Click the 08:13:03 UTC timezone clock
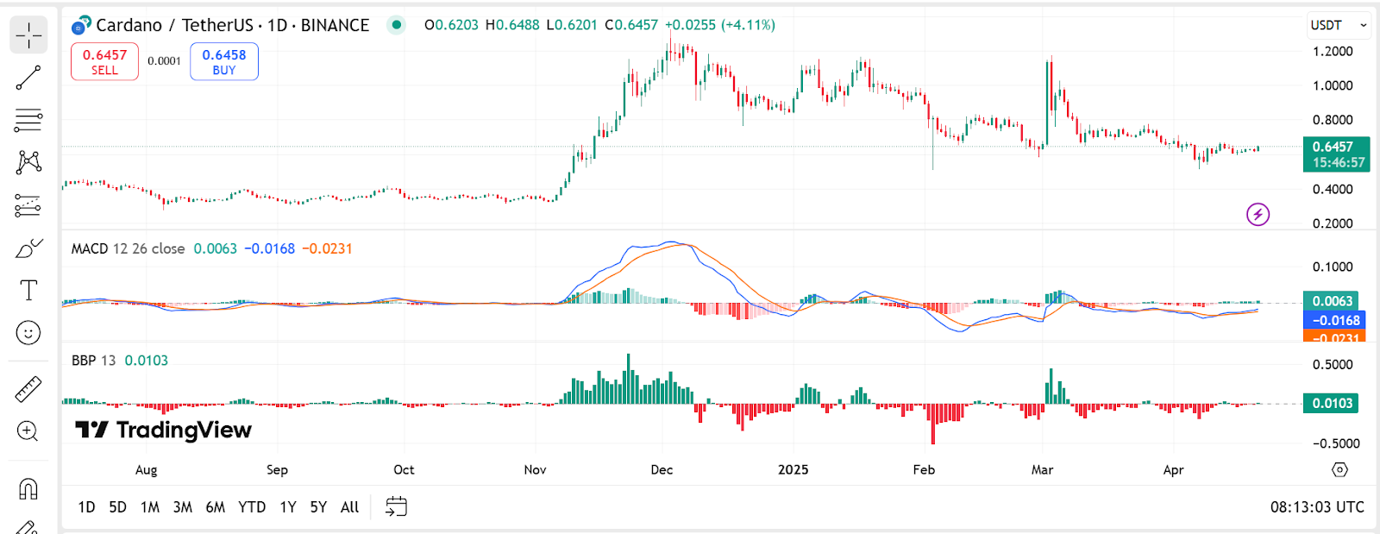Viewport: 1380px width, 534px height. (1317, 507)
